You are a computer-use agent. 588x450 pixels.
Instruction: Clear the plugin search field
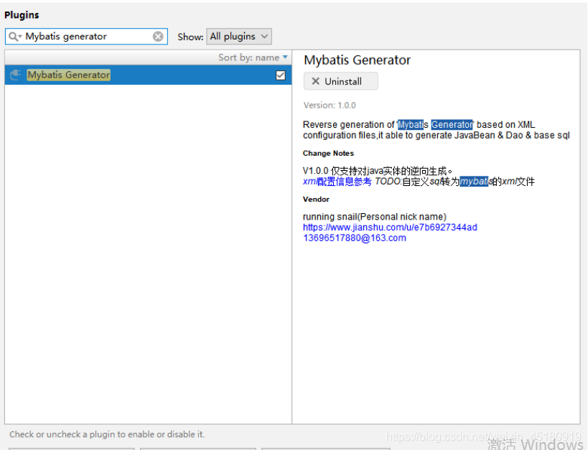click(158, 37)
